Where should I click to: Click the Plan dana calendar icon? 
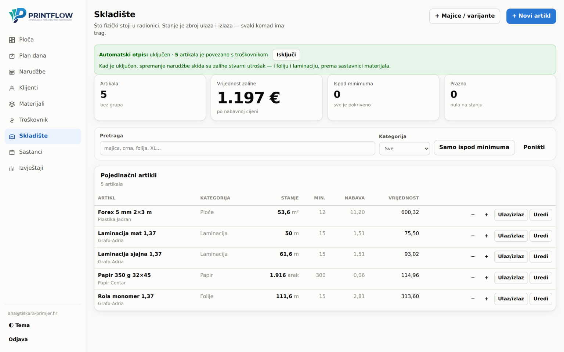coord(12,56)
